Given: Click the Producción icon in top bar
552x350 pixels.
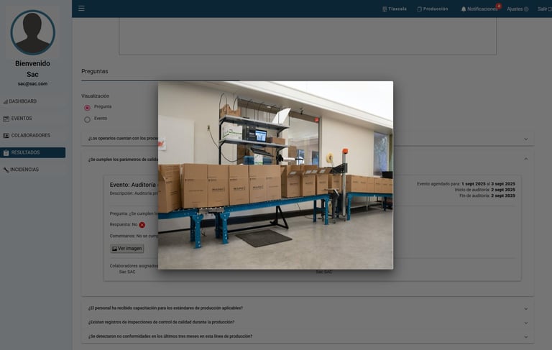Looking at the screenshot, I should pyautogui.click(x=419, y=9).
